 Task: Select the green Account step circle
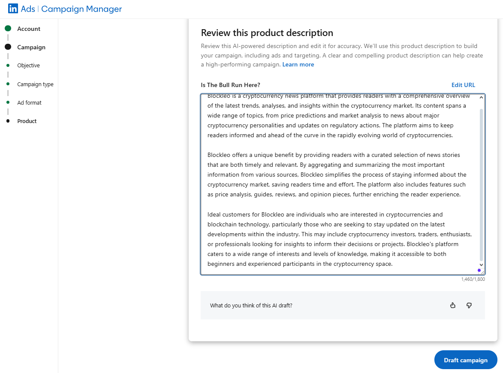[8, 29]
